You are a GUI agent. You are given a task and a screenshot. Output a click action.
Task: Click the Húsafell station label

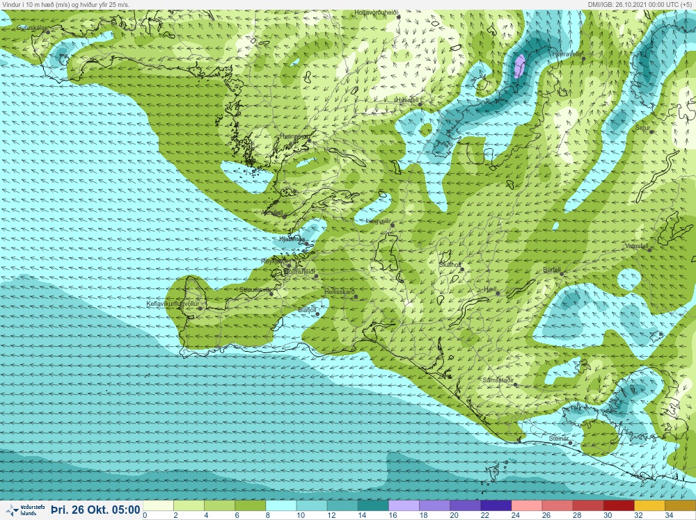coord(407,100)
